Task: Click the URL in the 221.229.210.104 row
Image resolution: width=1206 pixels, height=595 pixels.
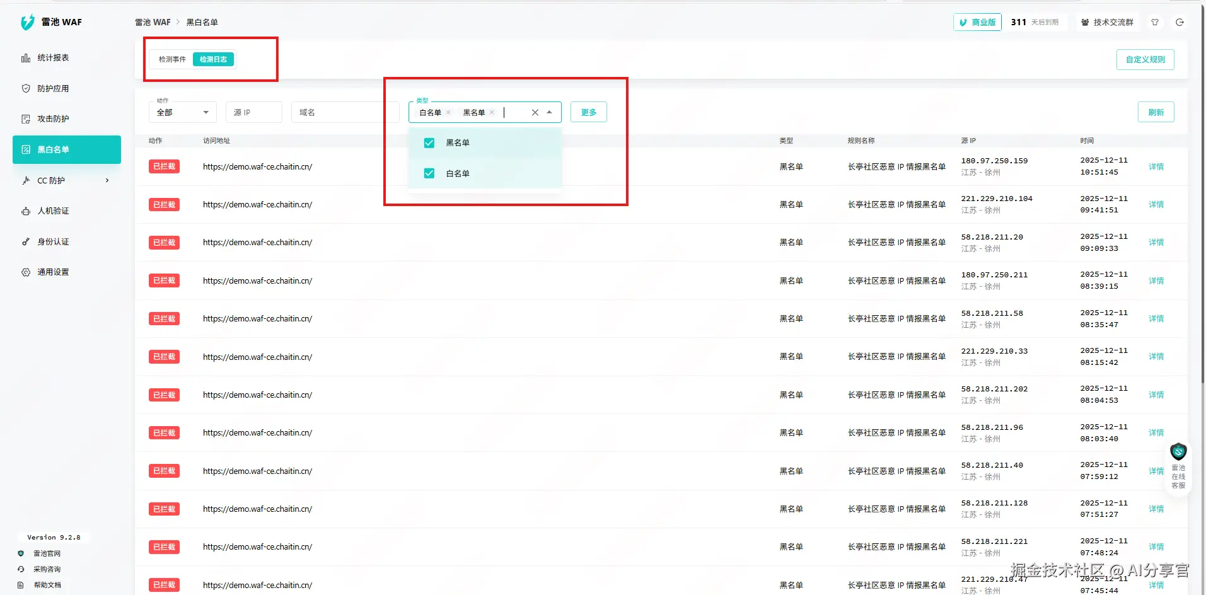Action: tap(257, 205)
